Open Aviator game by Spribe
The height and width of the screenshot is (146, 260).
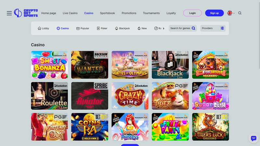point(90,96)
